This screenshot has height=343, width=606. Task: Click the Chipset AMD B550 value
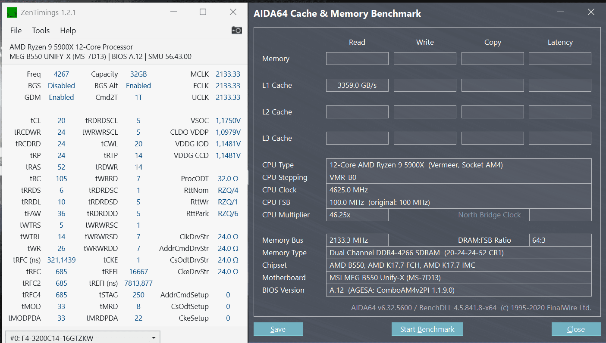click(458, 265)
